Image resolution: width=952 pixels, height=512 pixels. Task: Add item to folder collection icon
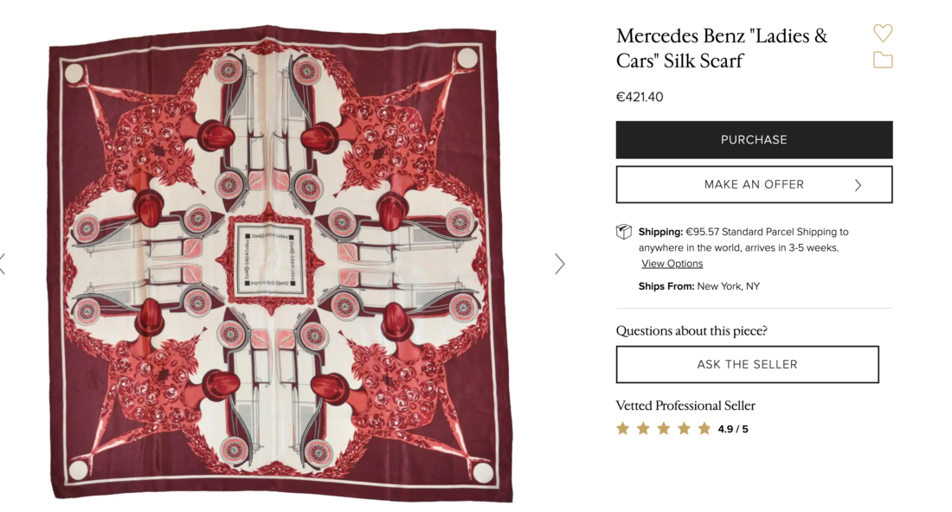(883, 61)
